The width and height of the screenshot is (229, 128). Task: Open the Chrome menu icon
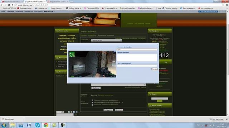[227, 5]
